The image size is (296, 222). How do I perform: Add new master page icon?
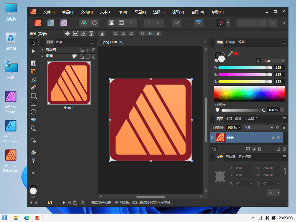click(x=82, y=50)
